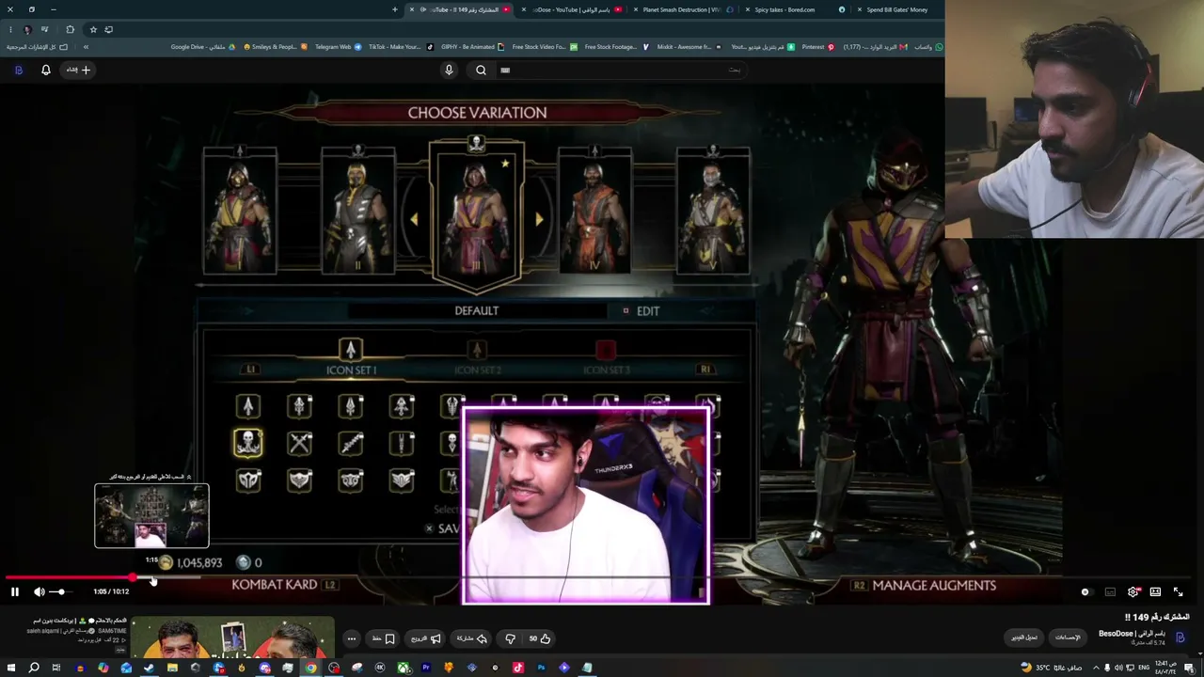1204x677 pixels.
Task: Open the YouTube account avatar
Action: pyautogui.click(x=18, y=70)
